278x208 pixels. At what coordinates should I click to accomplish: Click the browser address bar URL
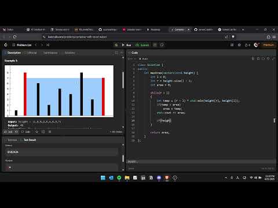click(x=77, y=37)
